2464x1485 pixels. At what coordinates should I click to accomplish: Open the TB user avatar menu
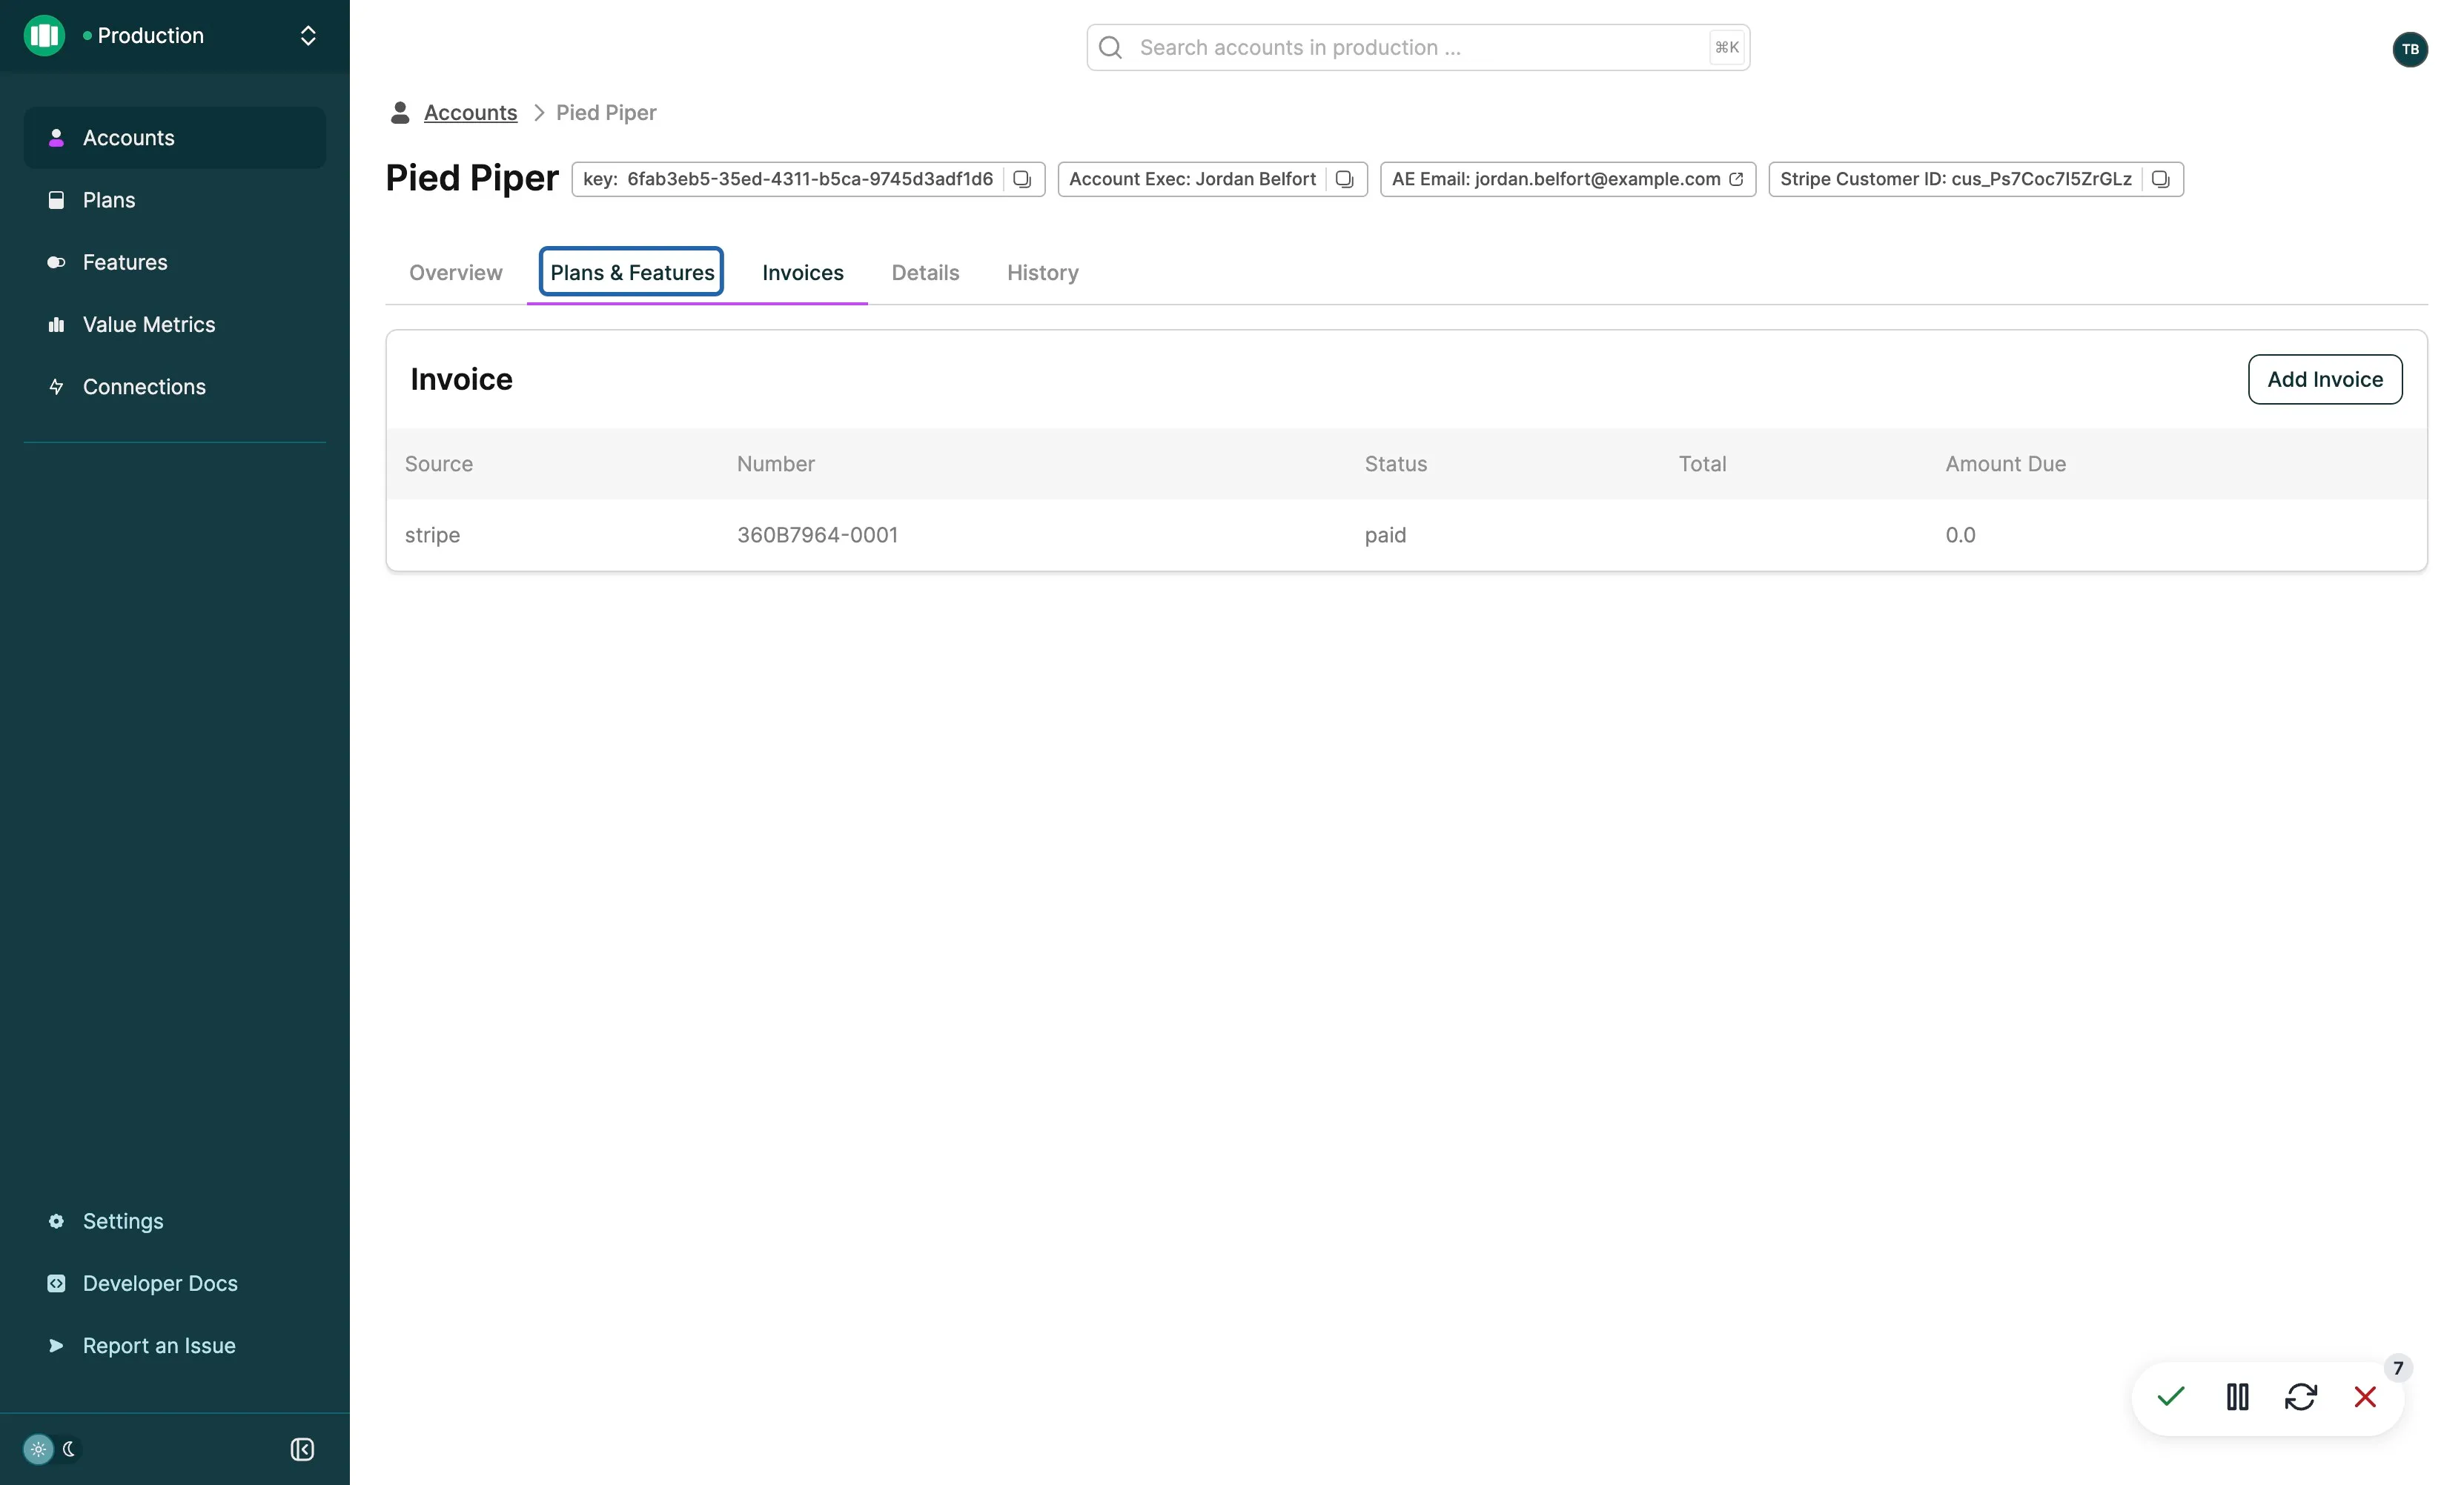click(x=2410, y=49)
